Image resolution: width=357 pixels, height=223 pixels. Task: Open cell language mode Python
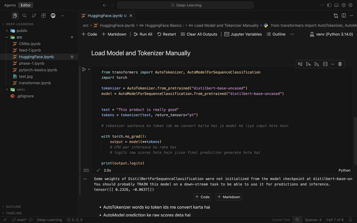tap(345, 170)
